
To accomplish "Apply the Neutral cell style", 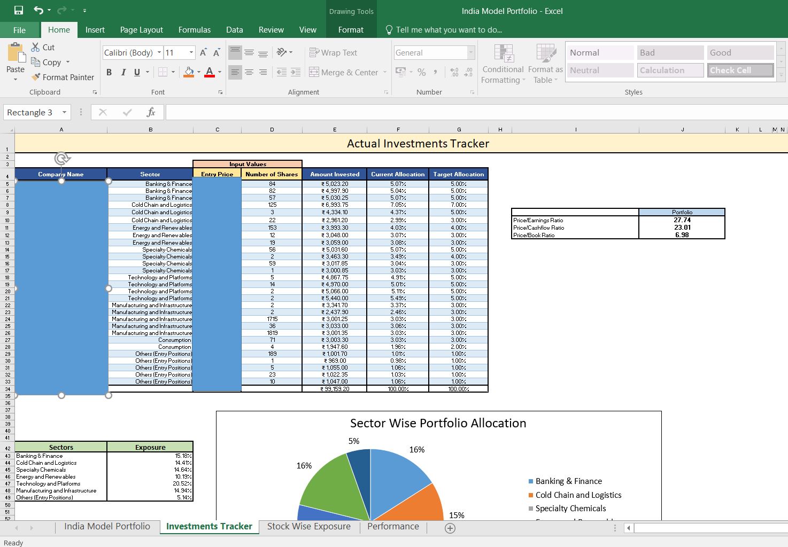I will point(600,70).
